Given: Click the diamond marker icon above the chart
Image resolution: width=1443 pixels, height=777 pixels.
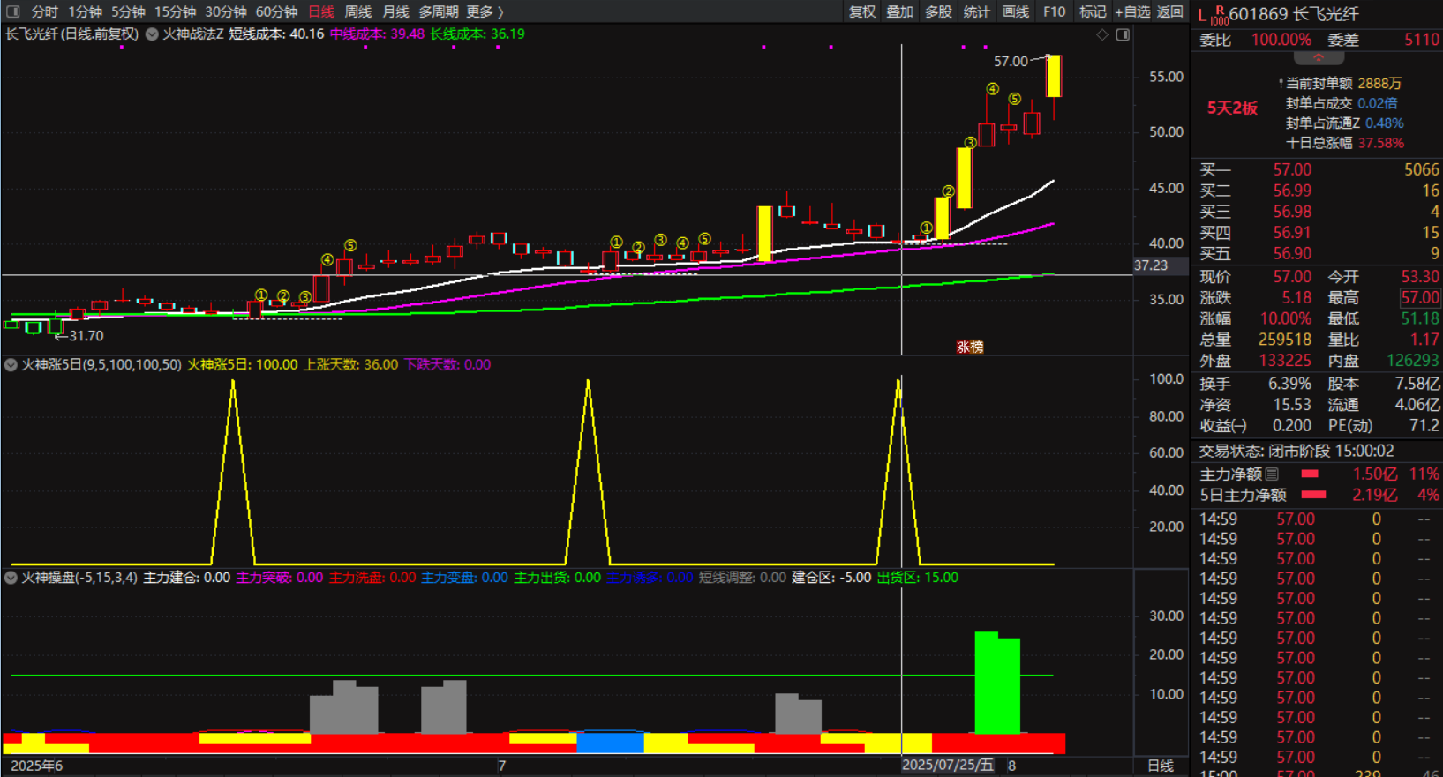Looking at the screenshot, I should click(x=1101, y=34).
